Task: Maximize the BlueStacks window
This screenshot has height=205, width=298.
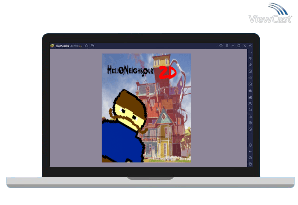Action: coord(239,46)
